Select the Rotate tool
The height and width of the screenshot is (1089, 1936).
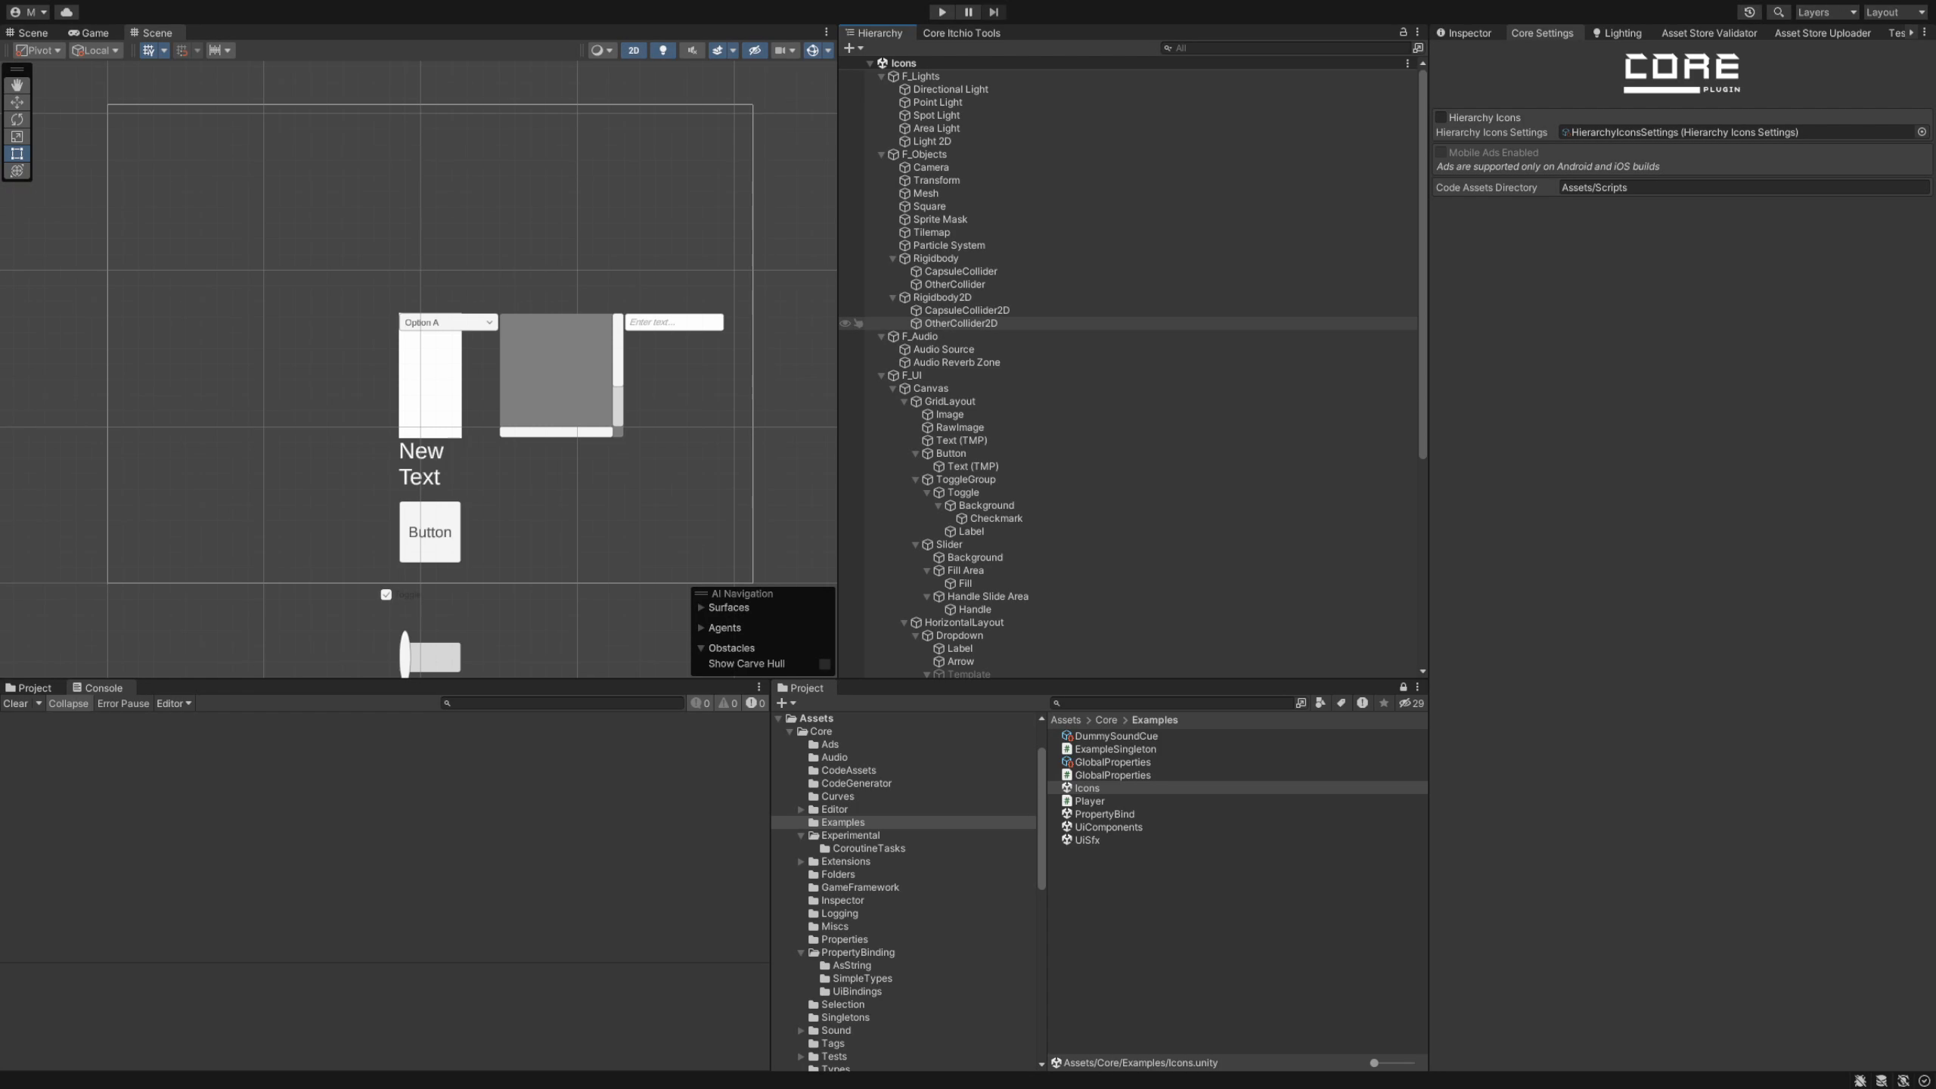pyautogui.click(x=17, y=119)
